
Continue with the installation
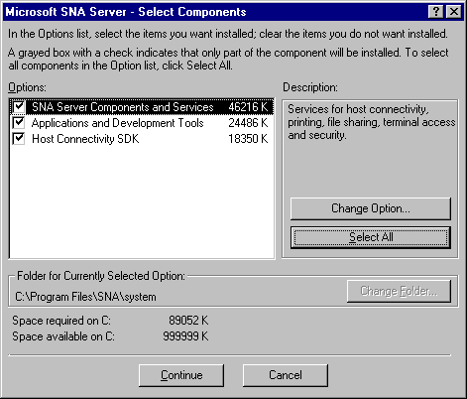[x=181, y=375]
